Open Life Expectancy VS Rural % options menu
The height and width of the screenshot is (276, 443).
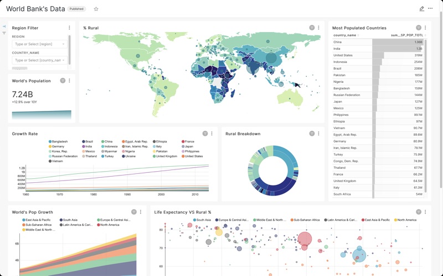click(425, 212)
